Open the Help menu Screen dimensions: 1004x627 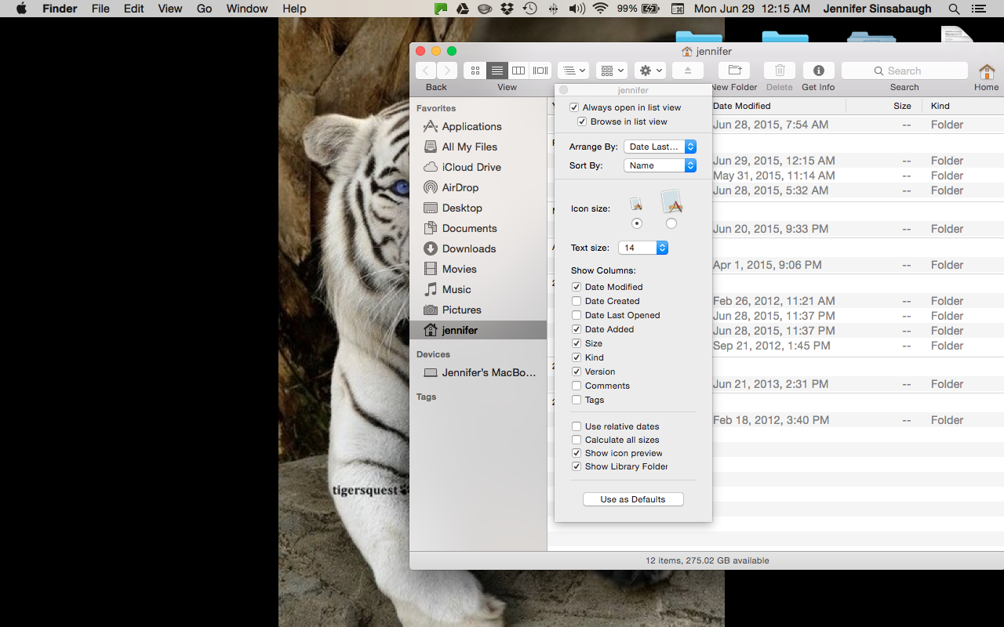pos(294,9)
